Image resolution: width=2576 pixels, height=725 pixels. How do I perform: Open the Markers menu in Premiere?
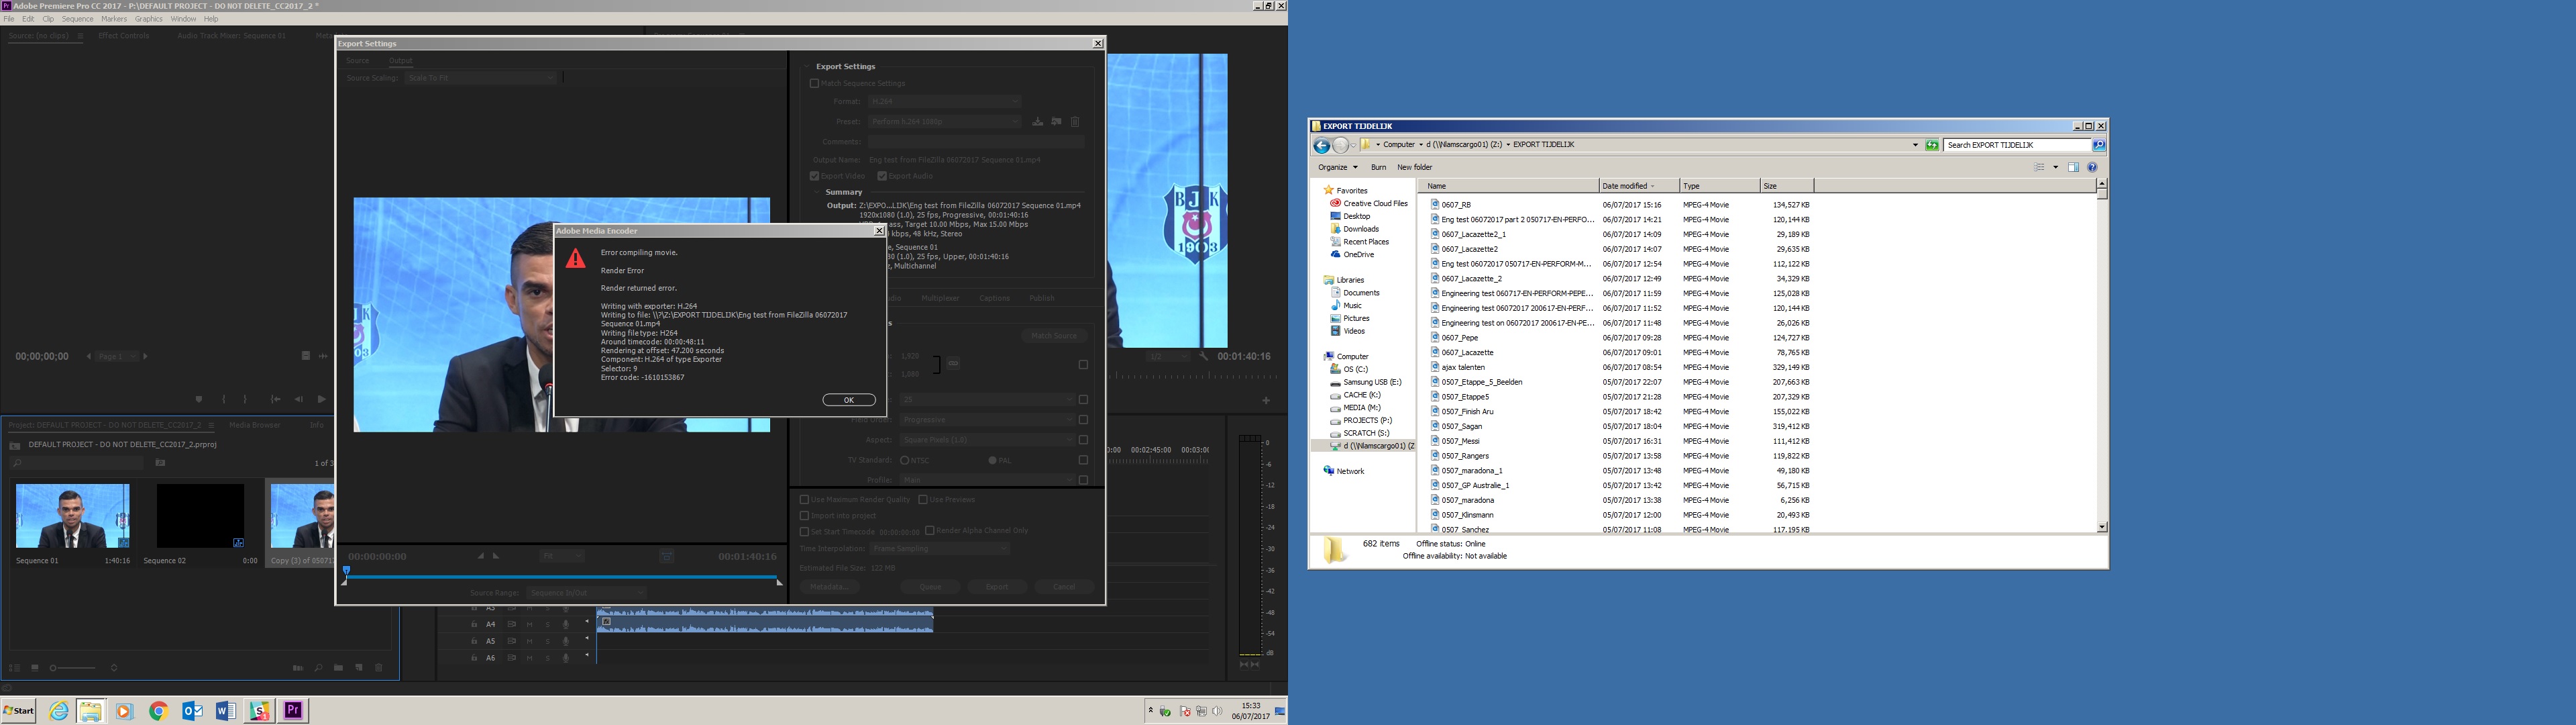[114, 19]
